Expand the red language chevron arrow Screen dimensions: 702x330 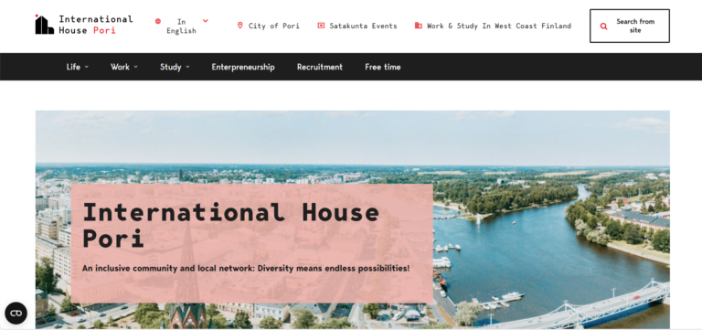click(x=206, y=21)
